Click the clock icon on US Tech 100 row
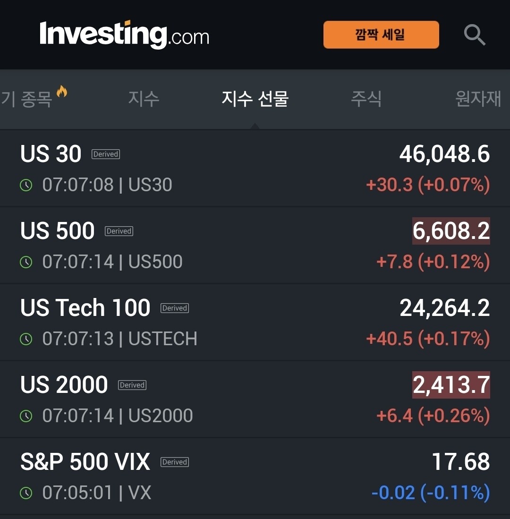 (26, 339)
